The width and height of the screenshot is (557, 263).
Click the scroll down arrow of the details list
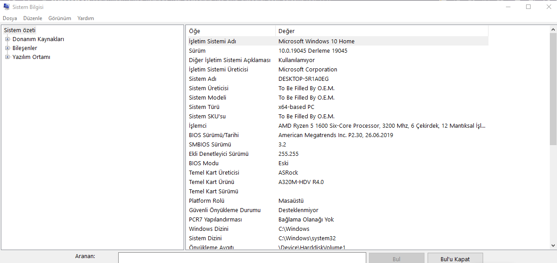click(553, 245)
